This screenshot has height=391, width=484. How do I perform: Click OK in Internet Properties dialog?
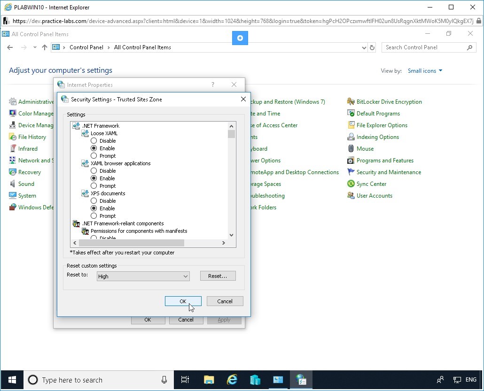point(148,320)
